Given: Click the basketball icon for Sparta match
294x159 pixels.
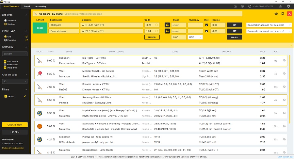Looking at the screenshot, I should point(40,126).
